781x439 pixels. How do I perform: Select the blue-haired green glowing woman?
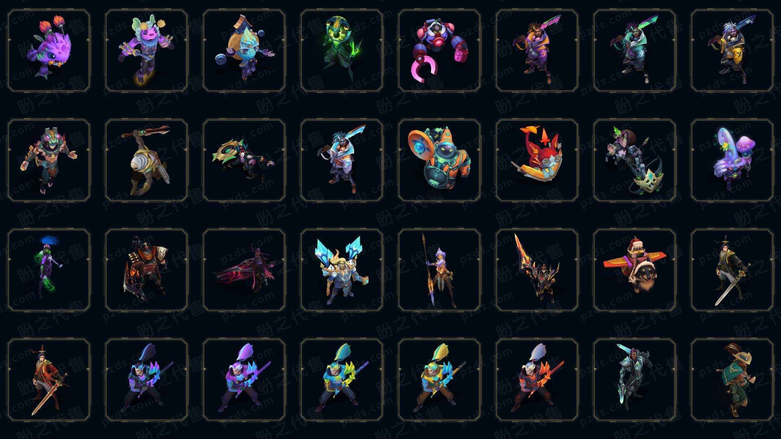click(49, 270)
